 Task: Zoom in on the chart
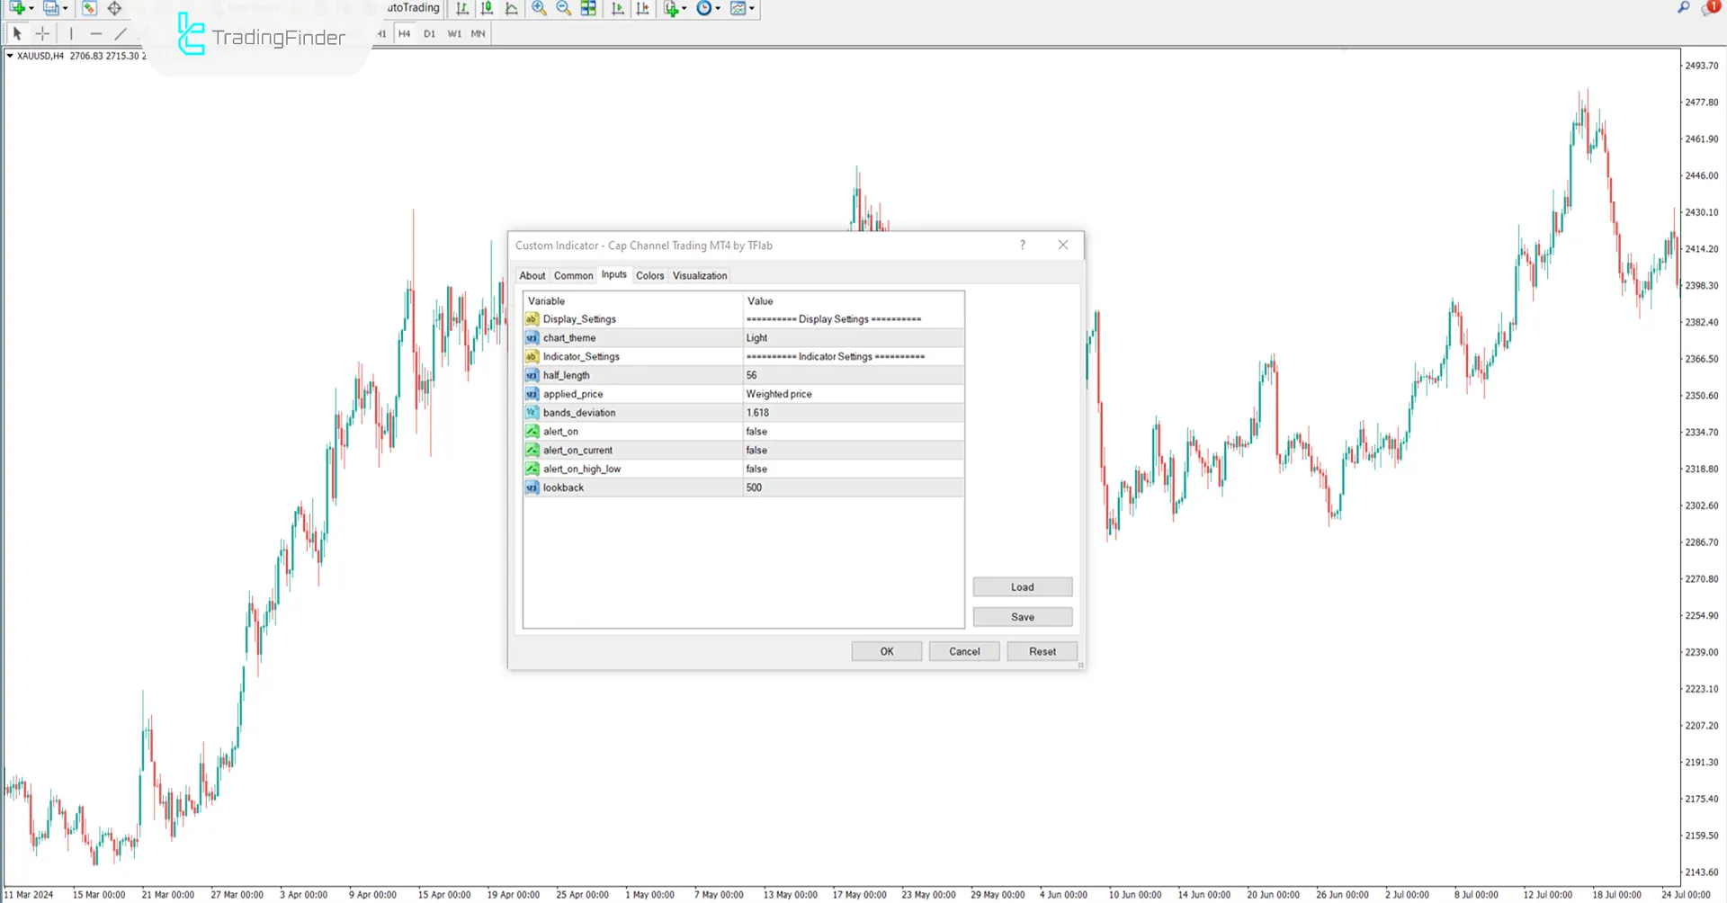pyautogui.click(x=539, y=9)
